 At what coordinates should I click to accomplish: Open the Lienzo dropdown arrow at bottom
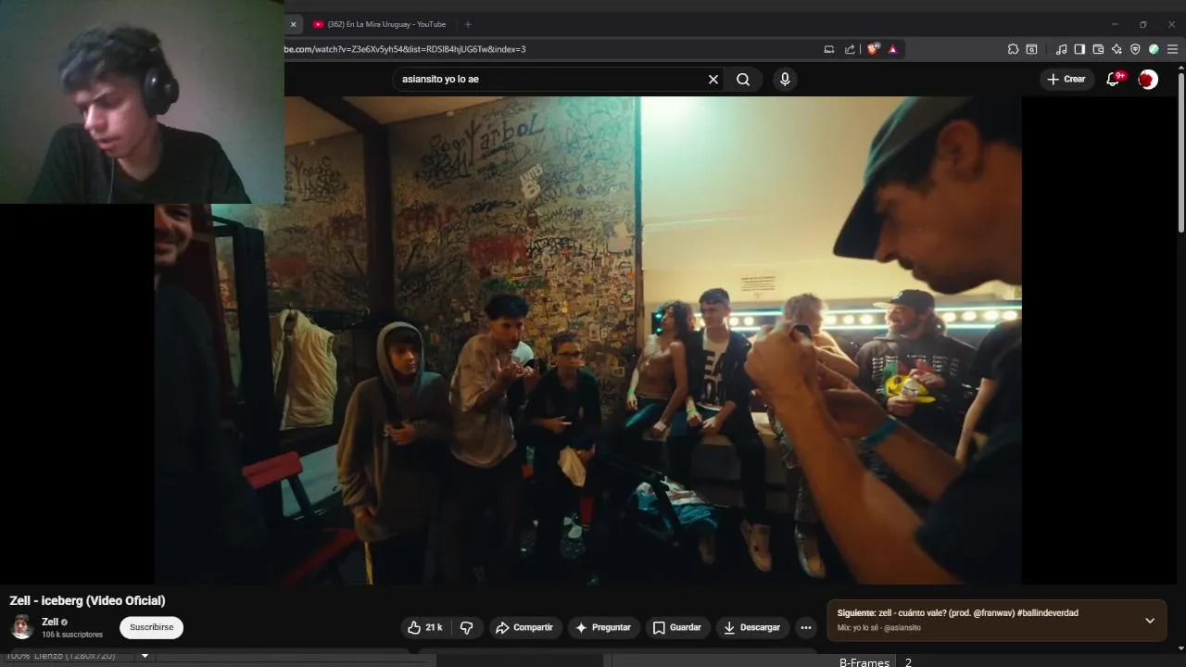tap(145, 656)
